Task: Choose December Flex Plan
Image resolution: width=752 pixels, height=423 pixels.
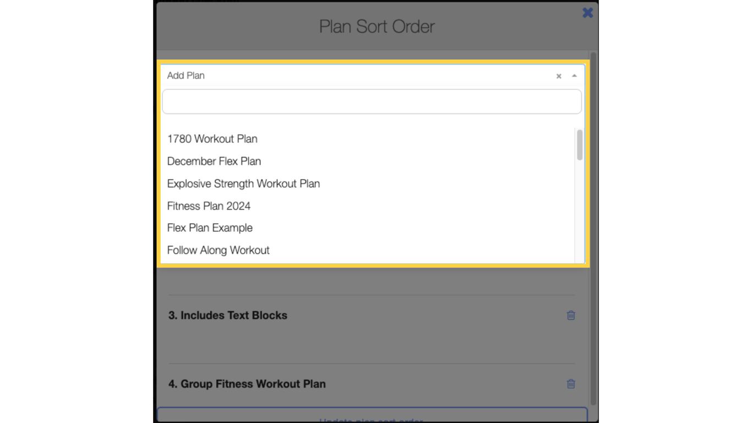Action: (214, 161)
